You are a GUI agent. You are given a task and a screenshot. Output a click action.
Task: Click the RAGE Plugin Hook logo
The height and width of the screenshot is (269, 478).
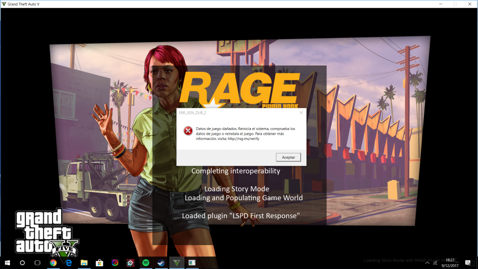click(239, 89)
